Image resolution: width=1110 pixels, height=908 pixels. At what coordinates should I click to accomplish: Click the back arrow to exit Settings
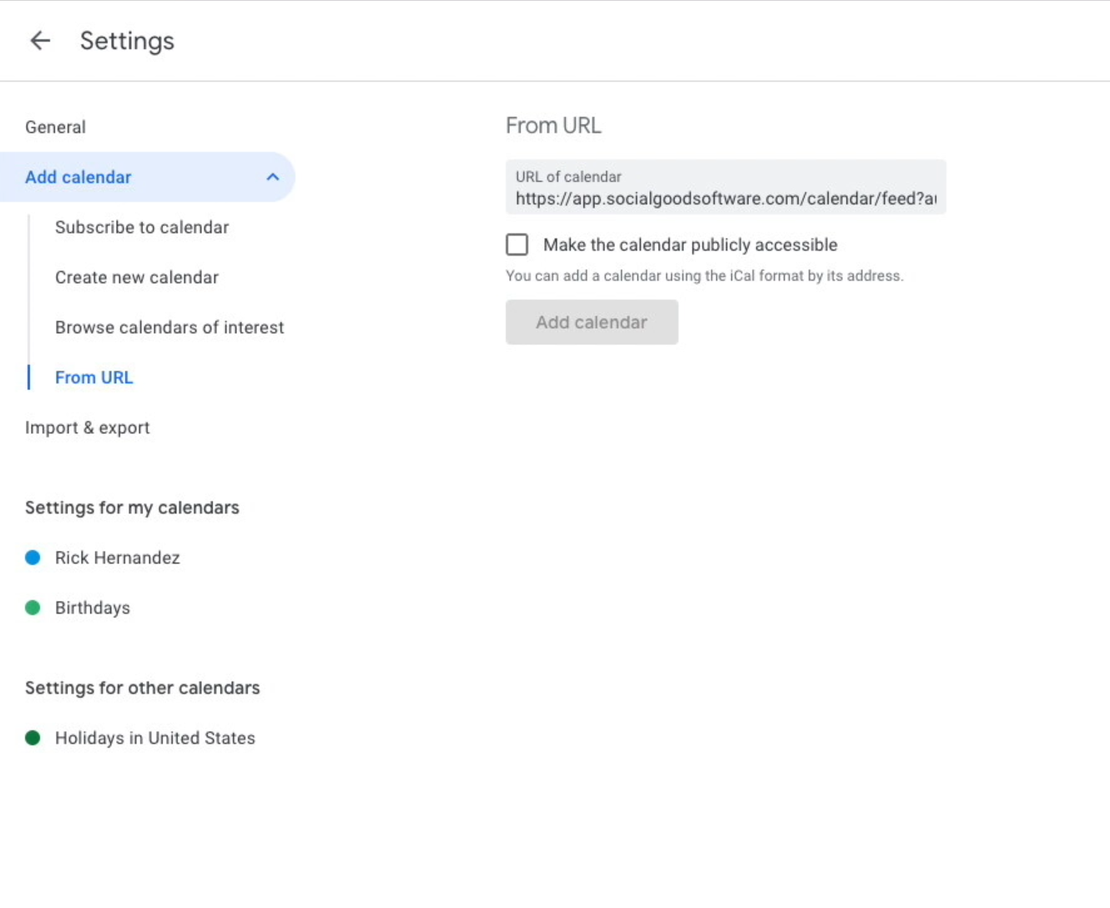coord(40,40)
